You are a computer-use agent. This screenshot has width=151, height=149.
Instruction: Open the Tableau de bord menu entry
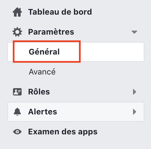[x=60, y=12]
